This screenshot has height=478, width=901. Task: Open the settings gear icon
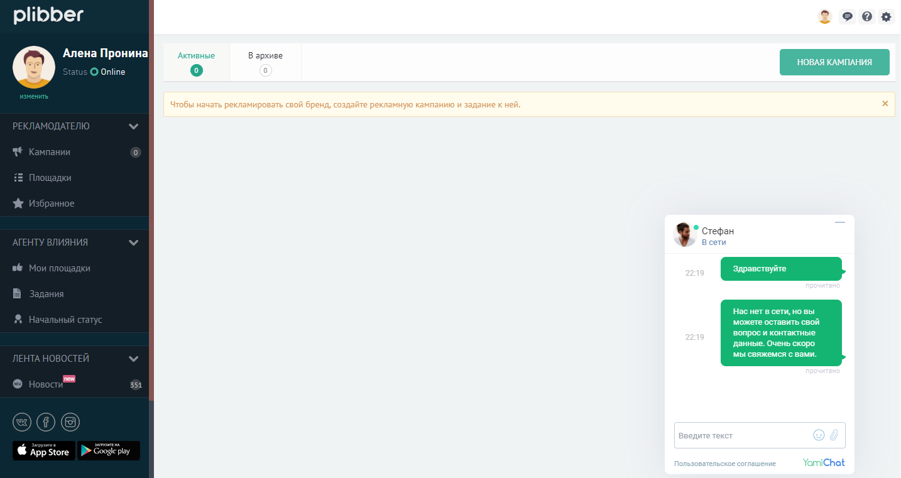[x=886, y=17]
